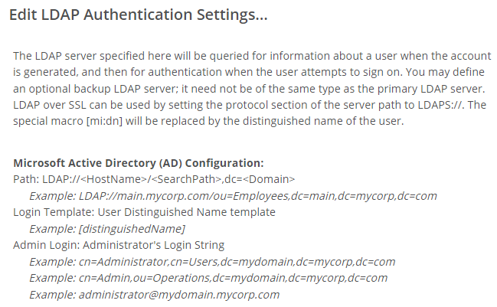Image resolution: width=497 pixels, height=307 pixels.
Task: Click 'User Distinguished Name template' text
Action: point(186,212)
